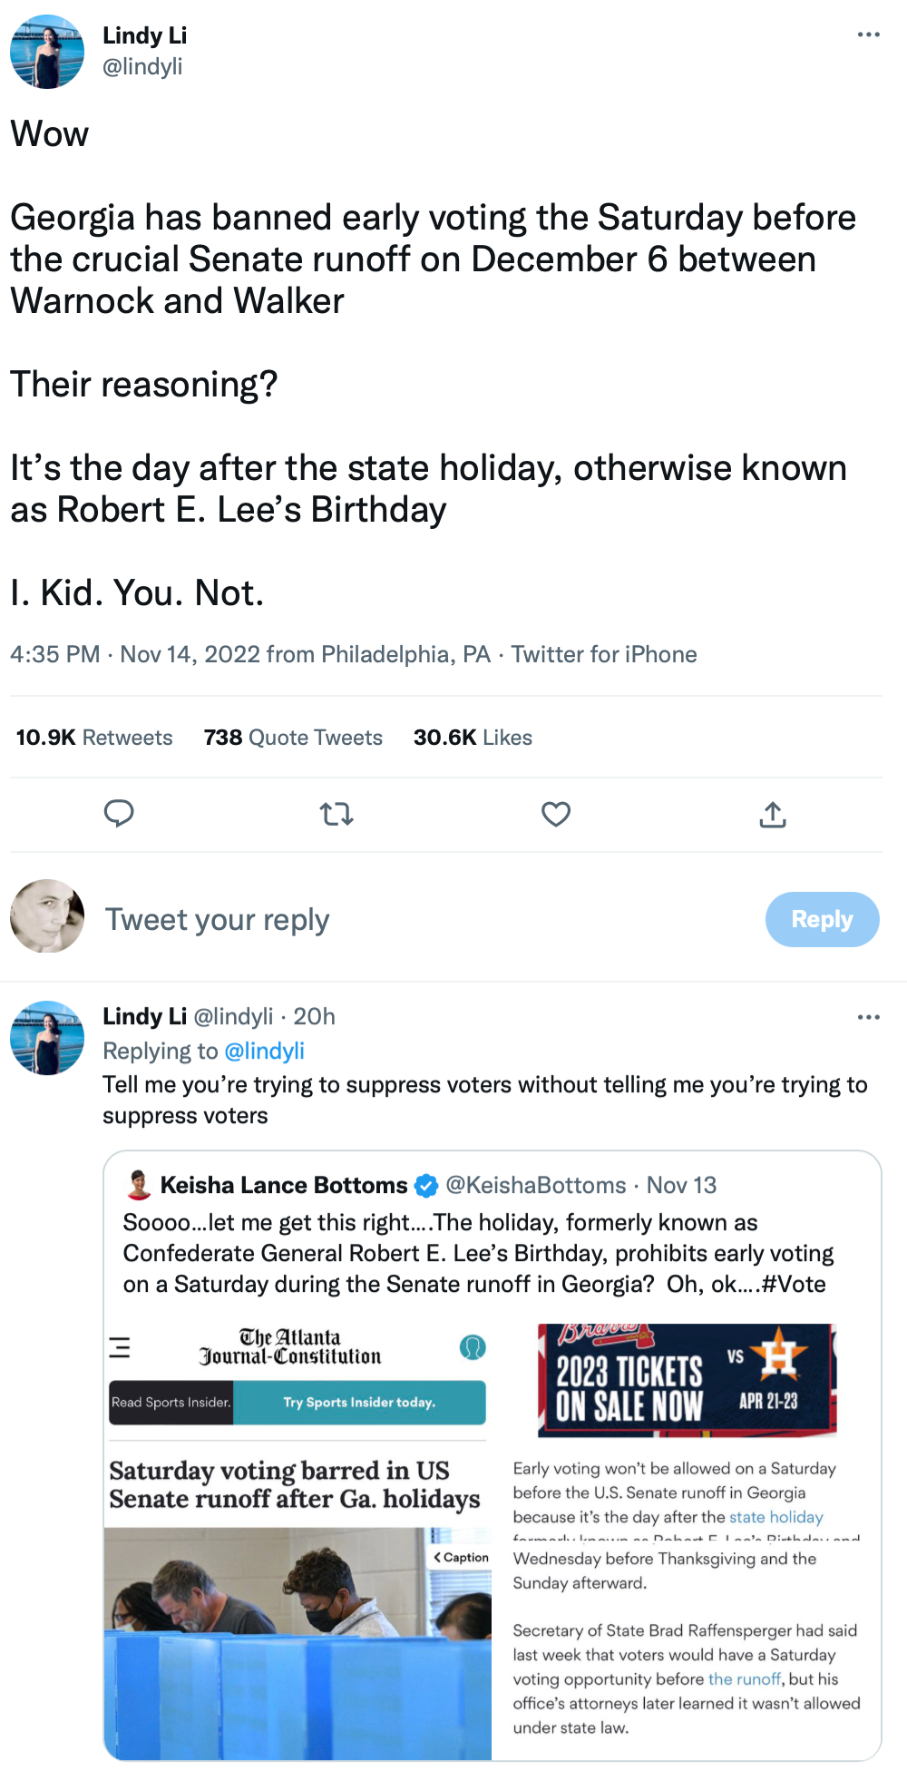Click Keisha Lance Bottoms' verified badge

point(426,1184)
